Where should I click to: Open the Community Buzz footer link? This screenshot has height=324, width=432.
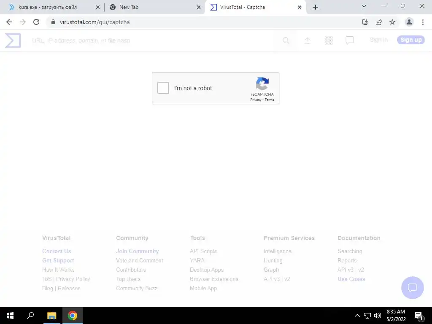(137, 288)
